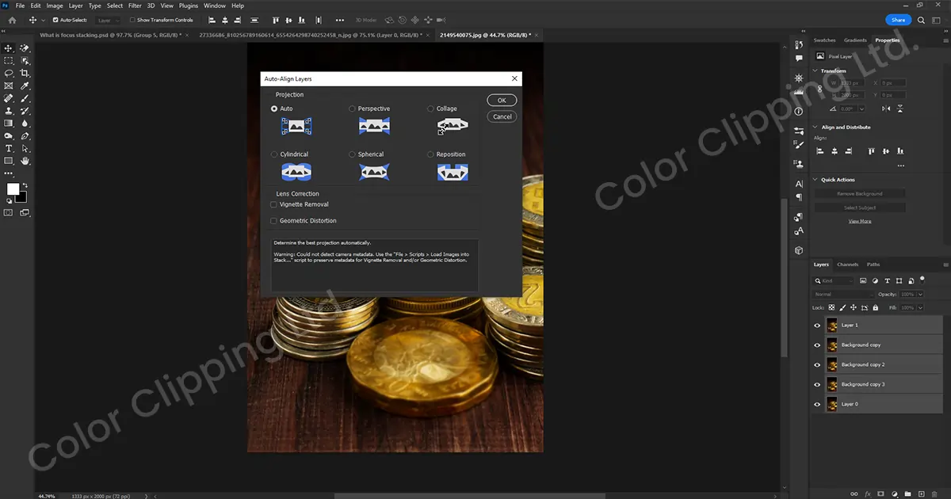Select the Frame tool
Screen dimensions: 951x499
[9, 86]
